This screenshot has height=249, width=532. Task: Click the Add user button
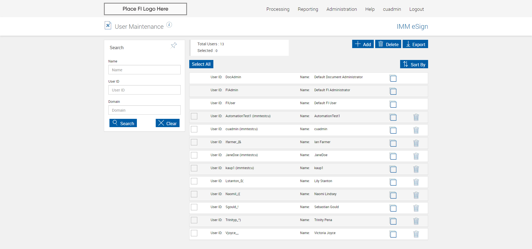coord(363,44)
